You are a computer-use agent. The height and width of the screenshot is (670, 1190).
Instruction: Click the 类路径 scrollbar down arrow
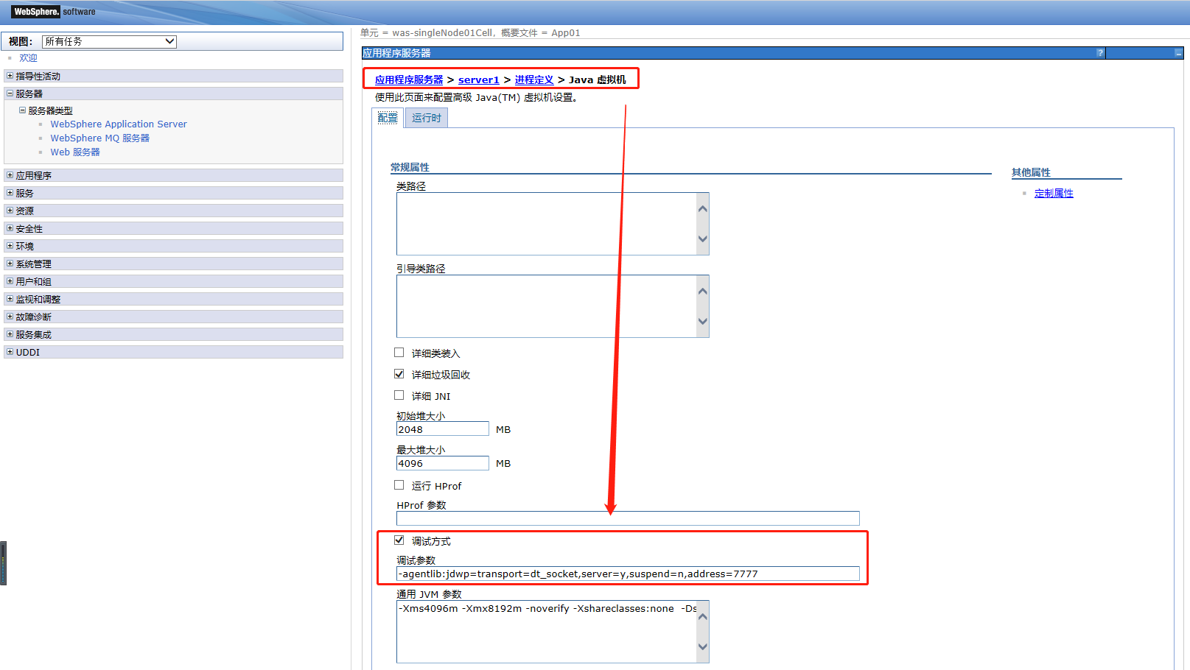[x=703, y=239]
